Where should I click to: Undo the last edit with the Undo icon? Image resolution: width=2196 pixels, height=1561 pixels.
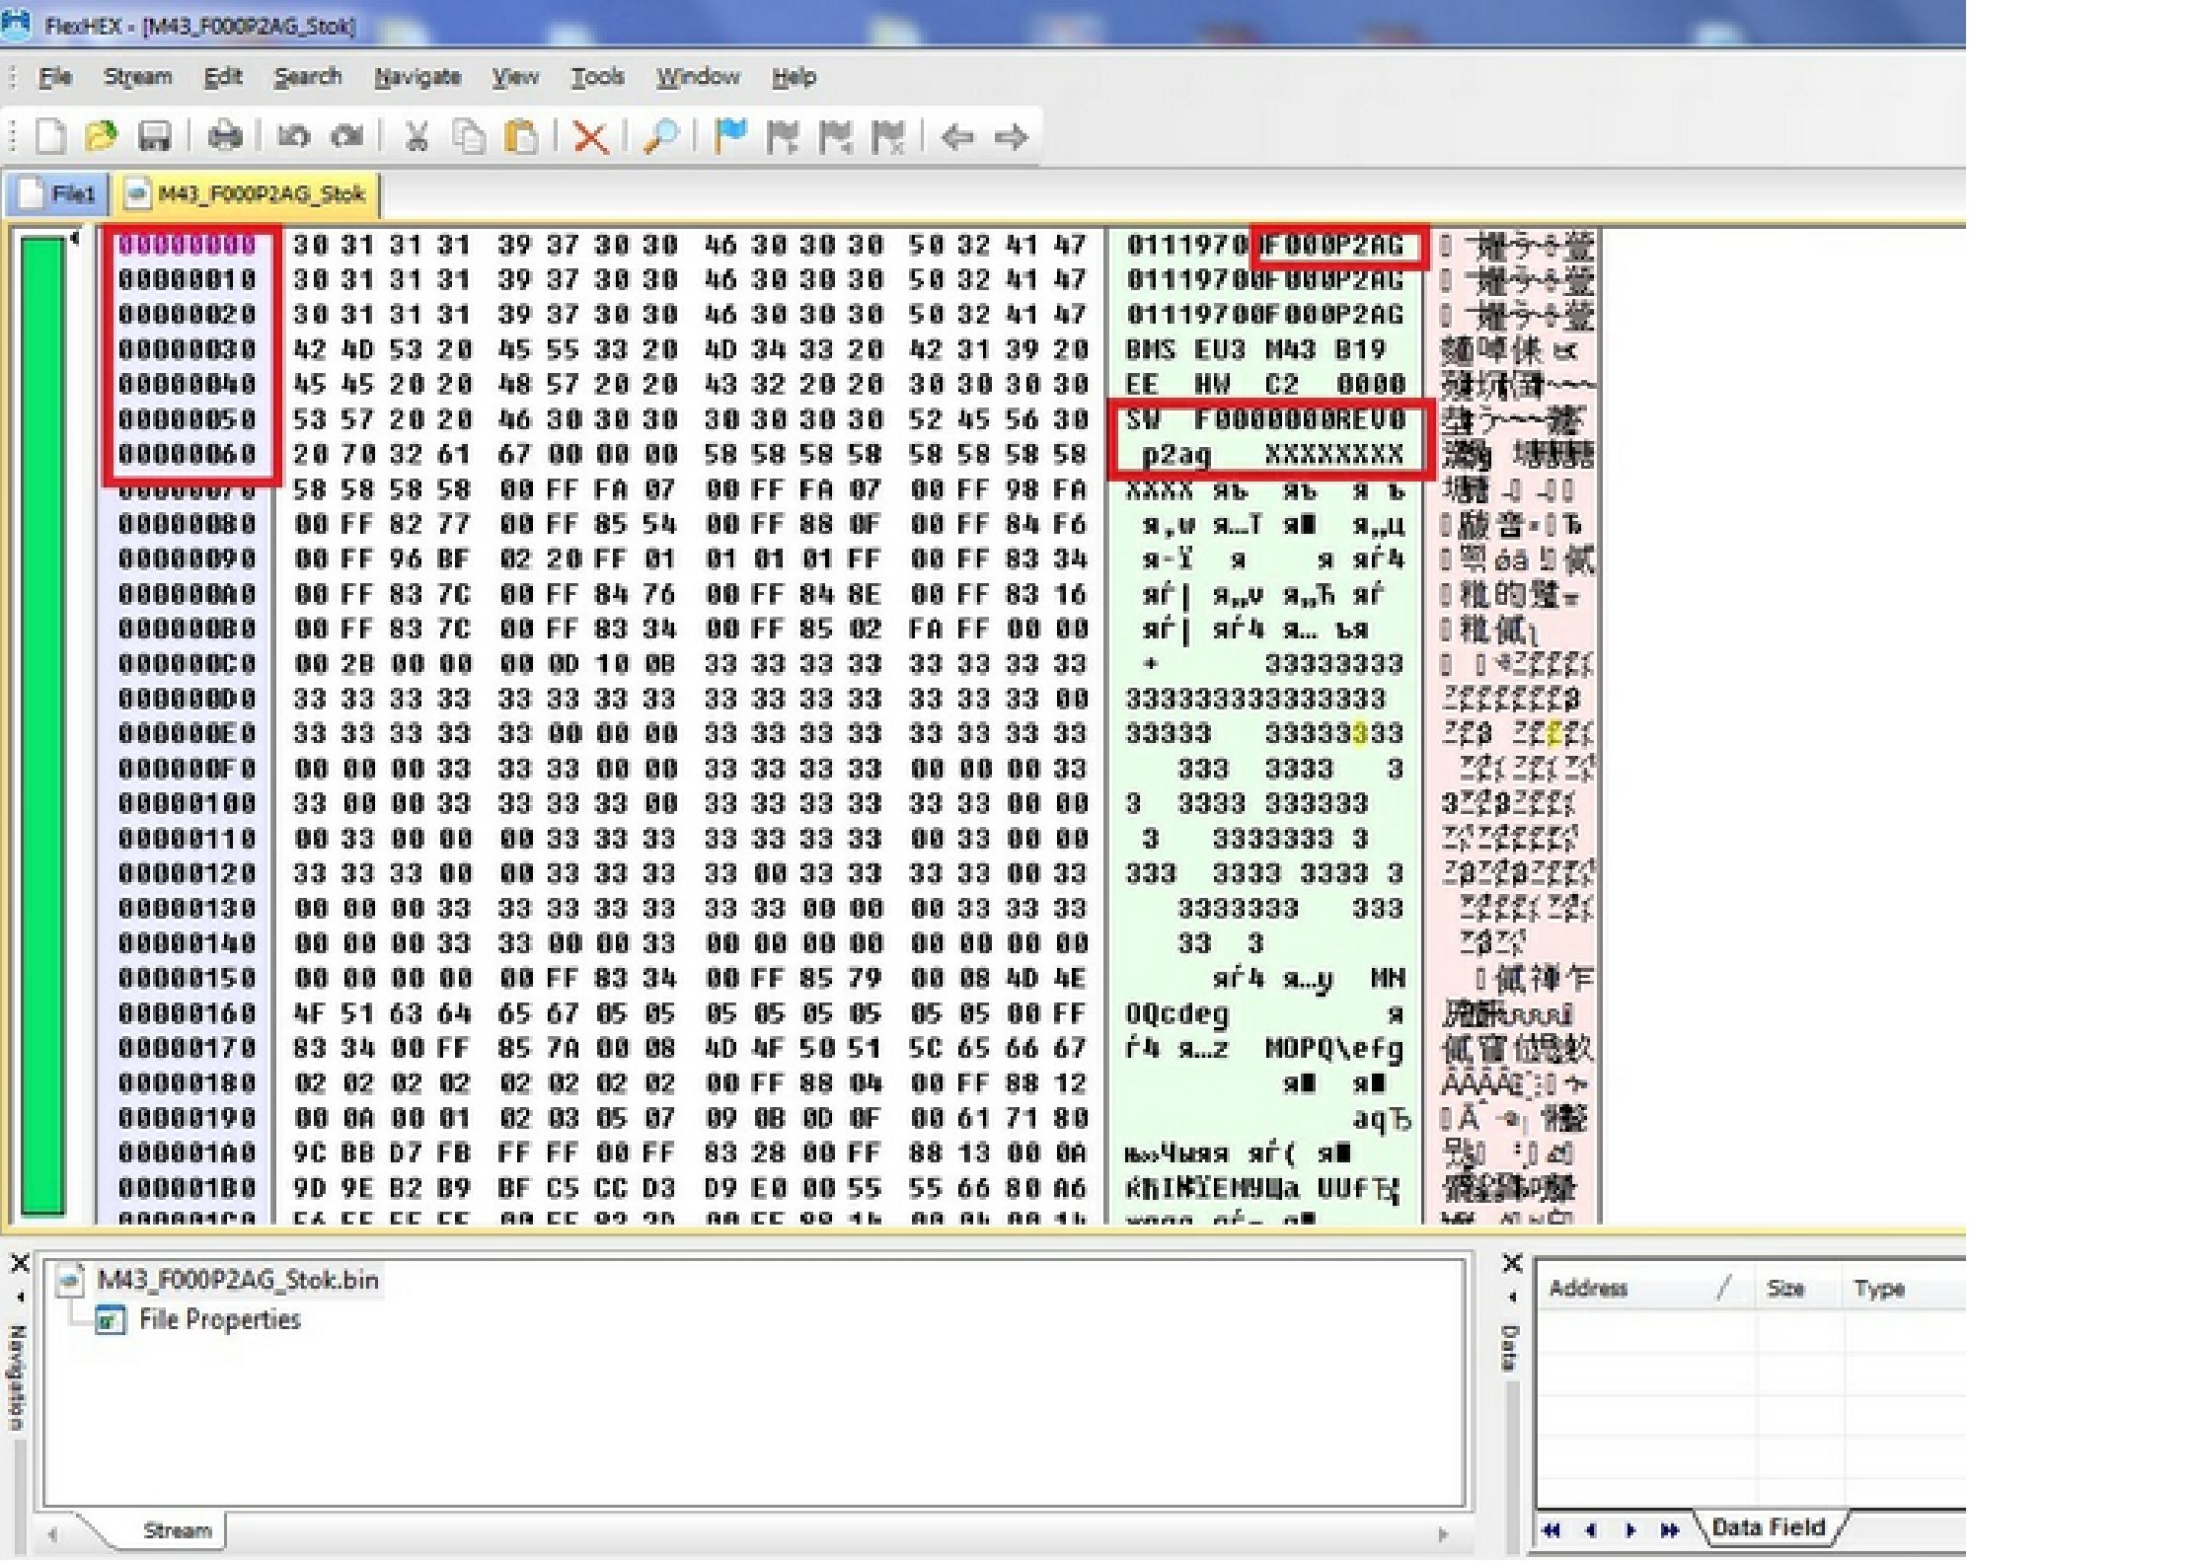293,136
